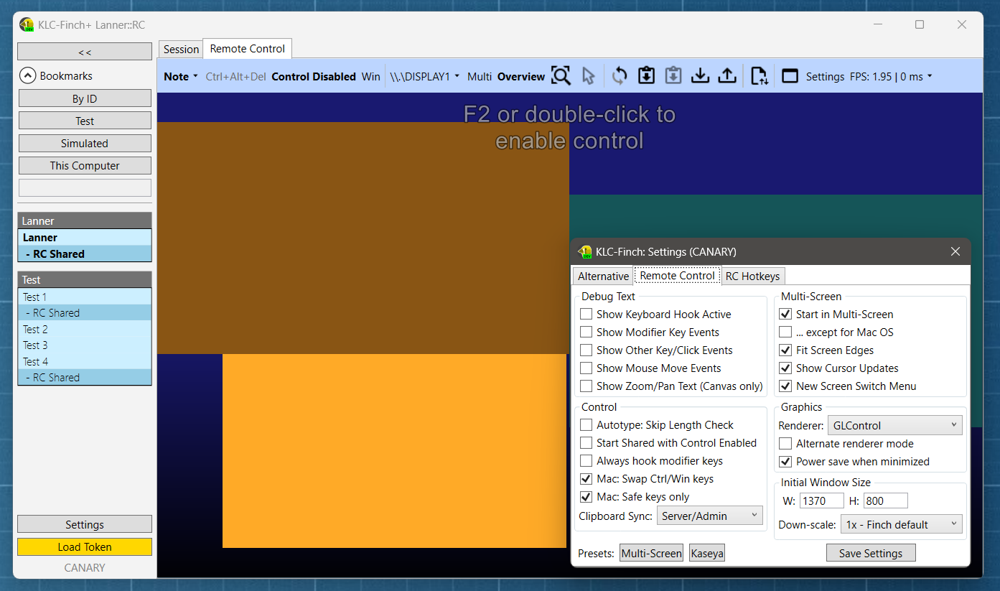Uncheck Power save when minimized
1000x591 pixels.
tap(786, 461)
